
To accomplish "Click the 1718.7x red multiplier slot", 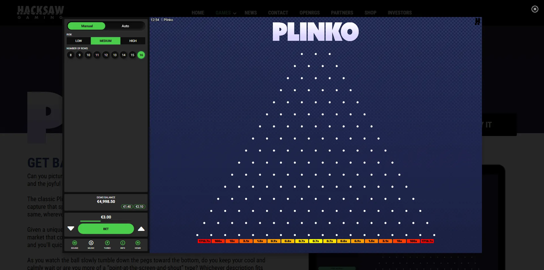I will [x=204, y=241].
